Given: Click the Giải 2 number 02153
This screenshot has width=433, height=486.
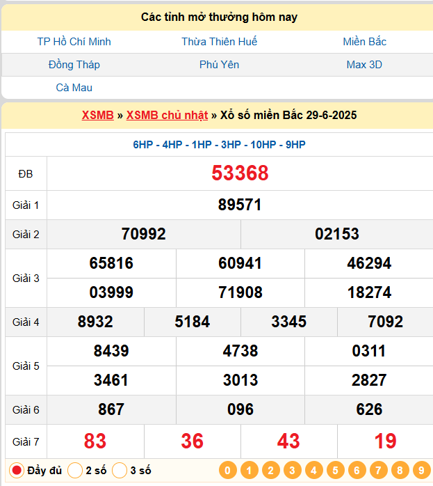Looking at the screenshot, I should [x=337, y=234].
